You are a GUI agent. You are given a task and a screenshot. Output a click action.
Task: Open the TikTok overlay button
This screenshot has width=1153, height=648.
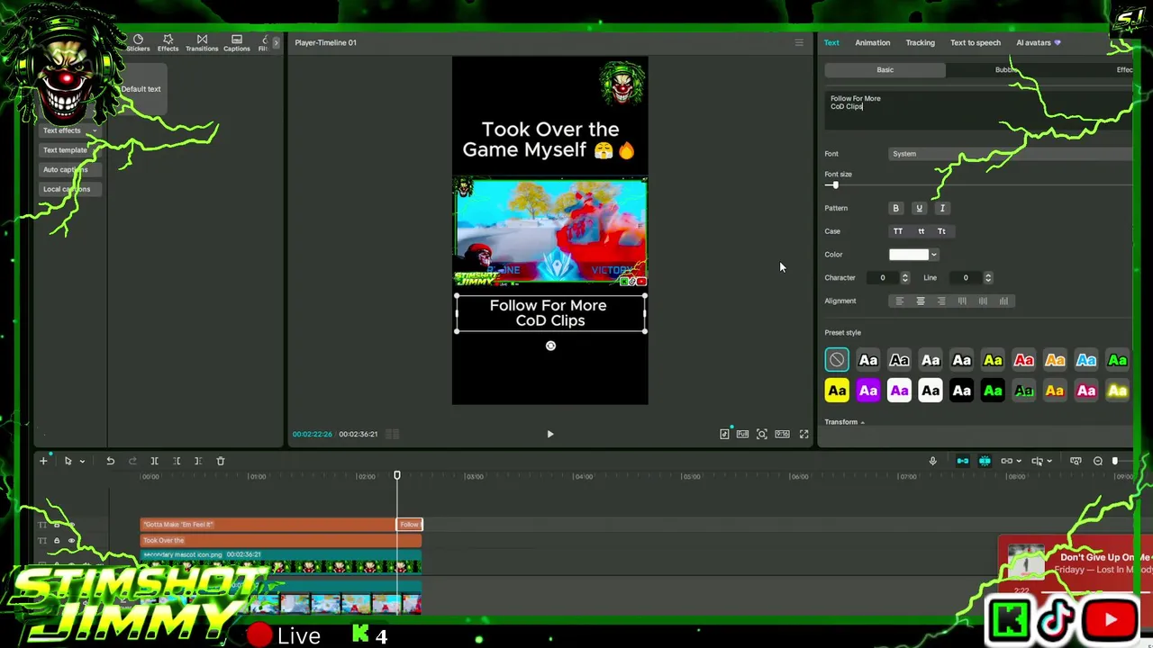1057,619
